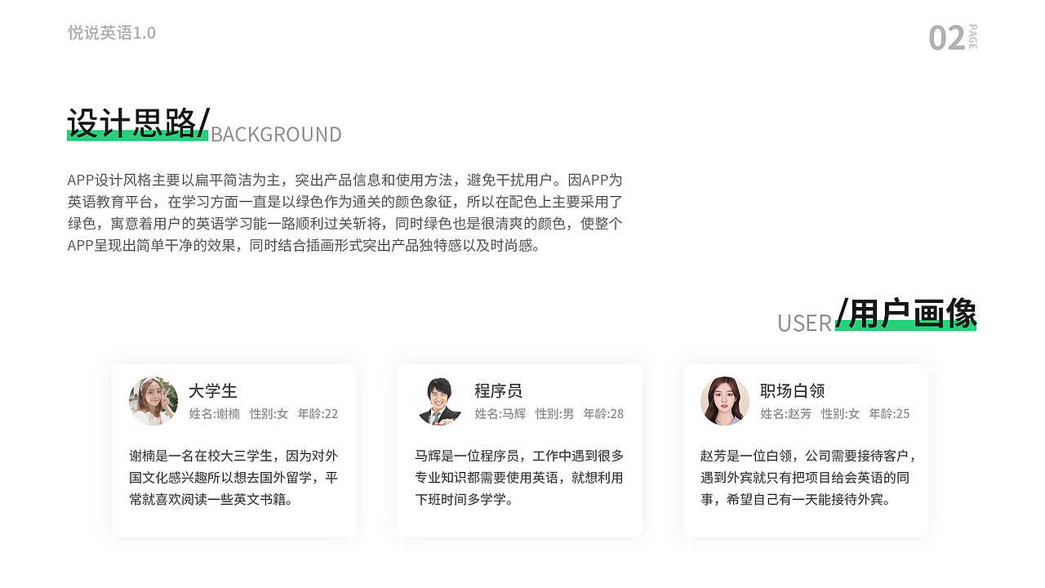The height and width of the screenshot is (588, 1045).
Task: Click 年龄:28 in the programmer card
Action: coord(603,414)
